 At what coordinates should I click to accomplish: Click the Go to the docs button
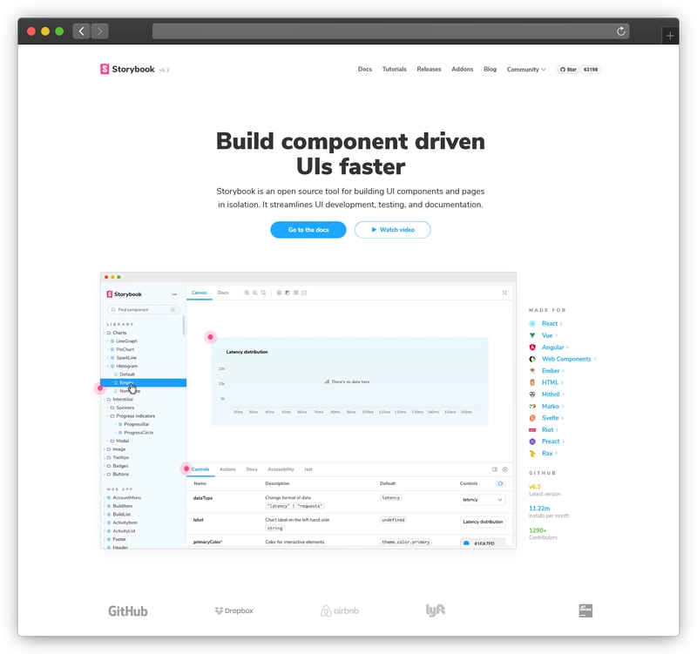308,230
